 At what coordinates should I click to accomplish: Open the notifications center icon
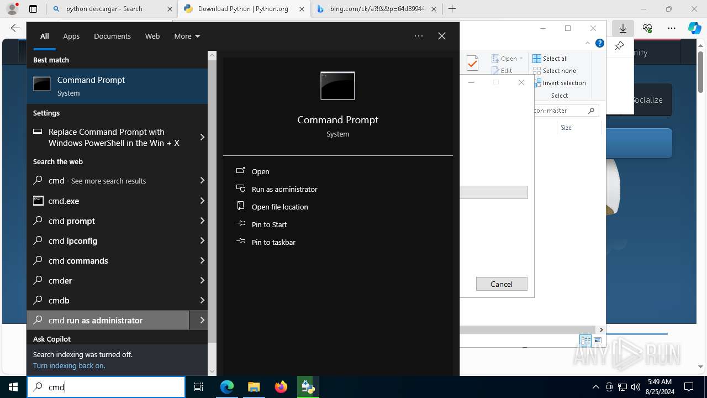click(689, 387)
